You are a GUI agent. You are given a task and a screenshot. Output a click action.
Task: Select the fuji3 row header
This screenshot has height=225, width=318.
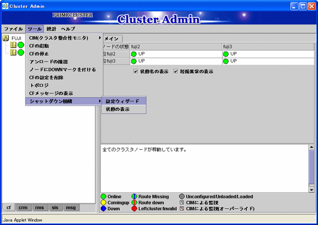(116, 61)
